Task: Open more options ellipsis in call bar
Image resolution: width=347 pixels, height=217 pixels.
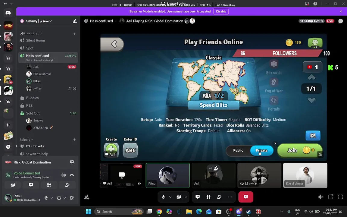Action: pos(230,197)
